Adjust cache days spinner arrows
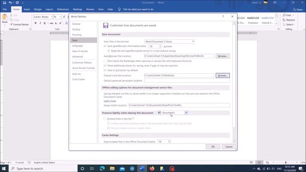Screen dimensions: 306x172 pyautogui.click(x=169, y=141)
